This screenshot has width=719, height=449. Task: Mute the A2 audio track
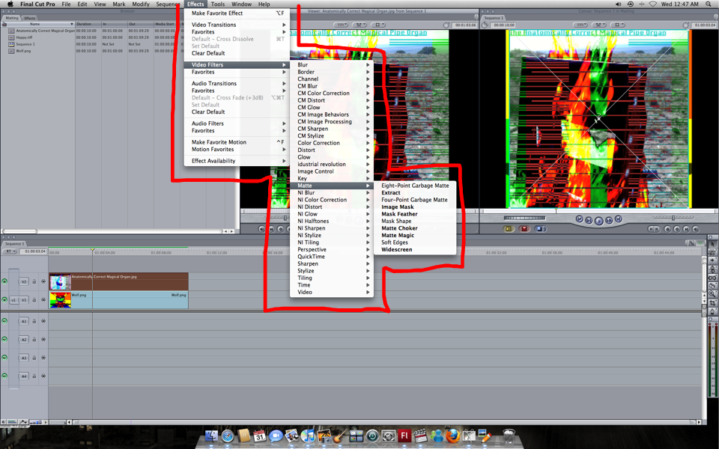click(4, 340)
